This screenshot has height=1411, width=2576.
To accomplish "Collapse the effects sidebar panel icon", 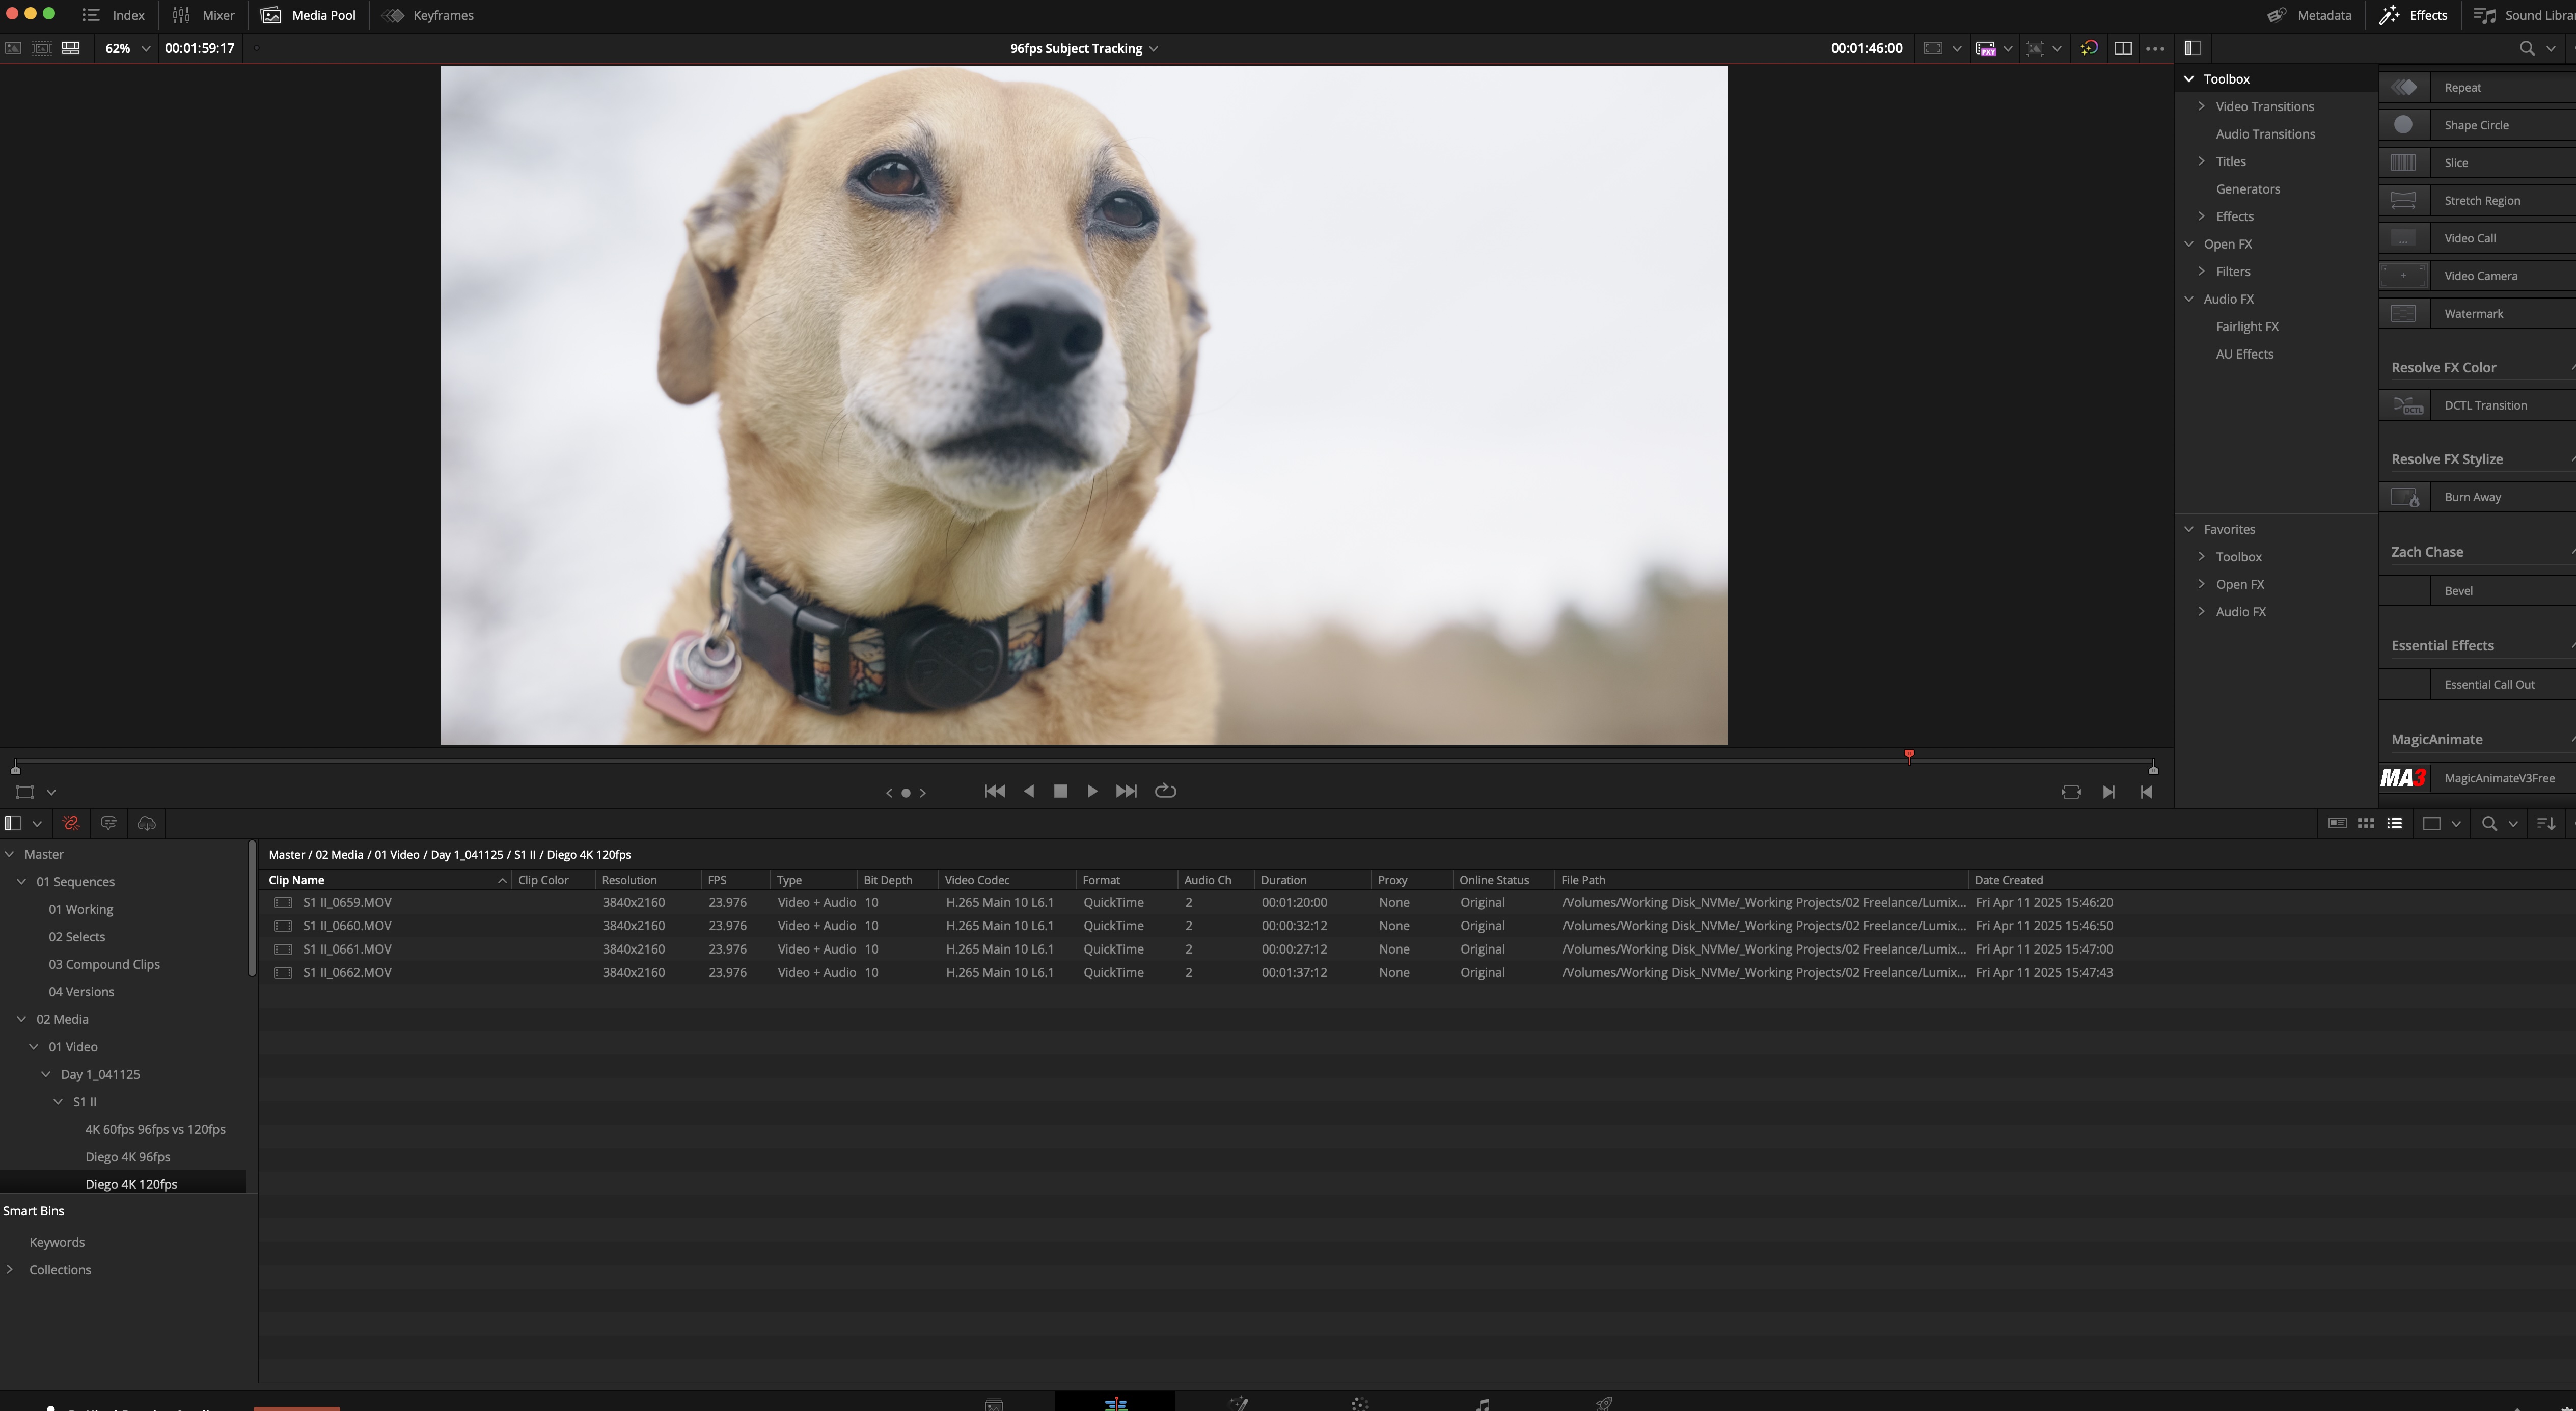I will pyautogui.click(x=2192, y=48).
